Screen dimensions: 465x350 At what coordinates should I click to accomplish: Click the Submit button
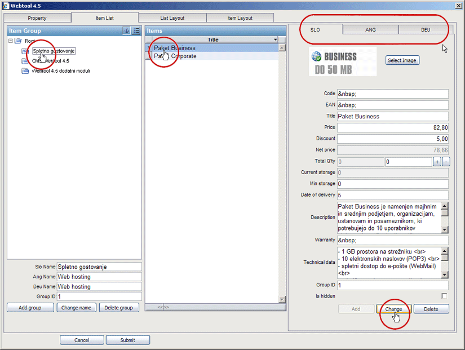(127, 340)
